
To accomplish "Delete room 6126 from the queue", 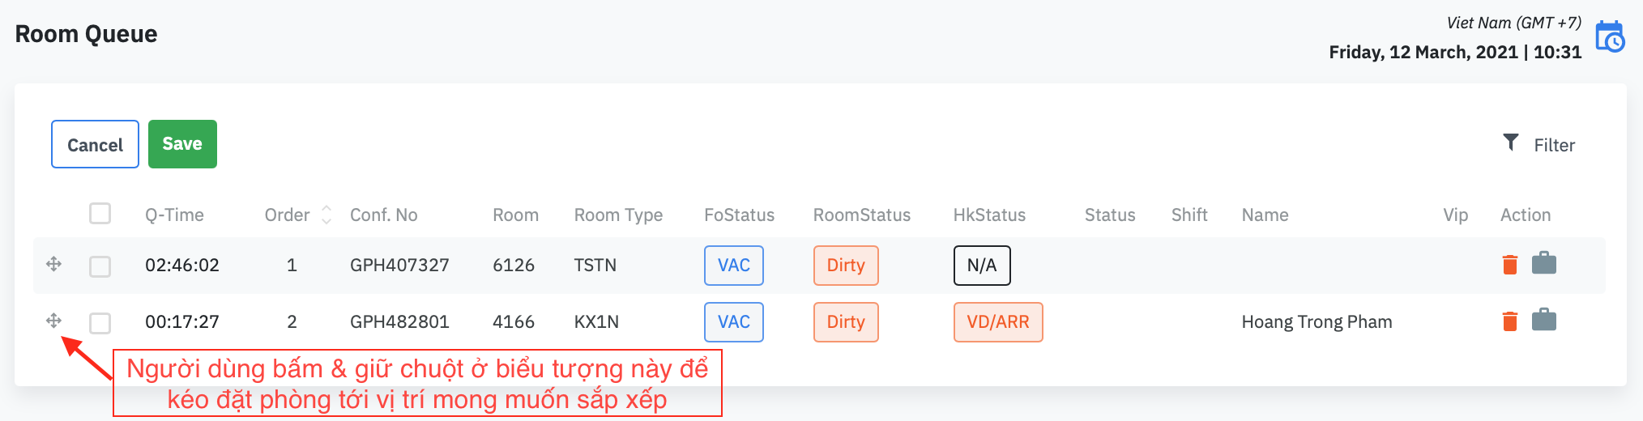I will 1509,265.
